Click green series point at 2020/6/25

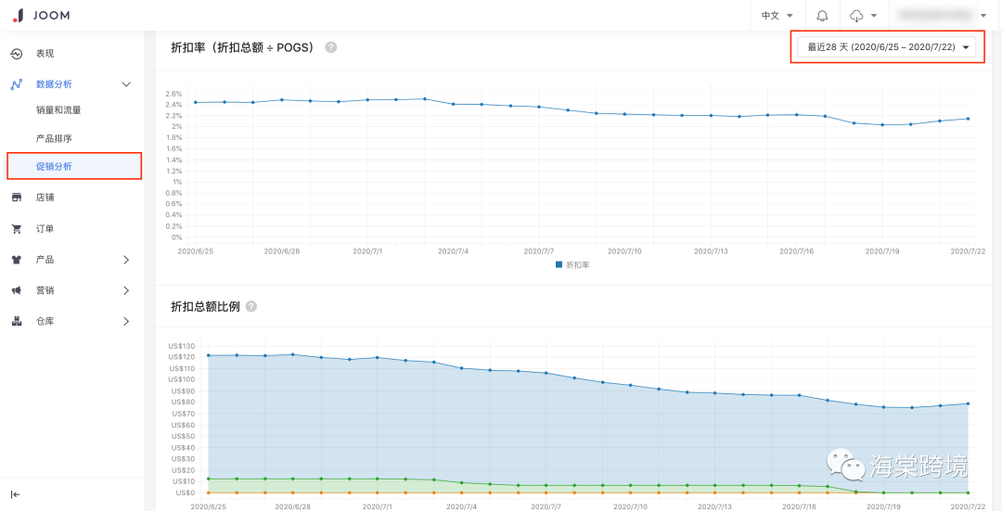(209, 479)
